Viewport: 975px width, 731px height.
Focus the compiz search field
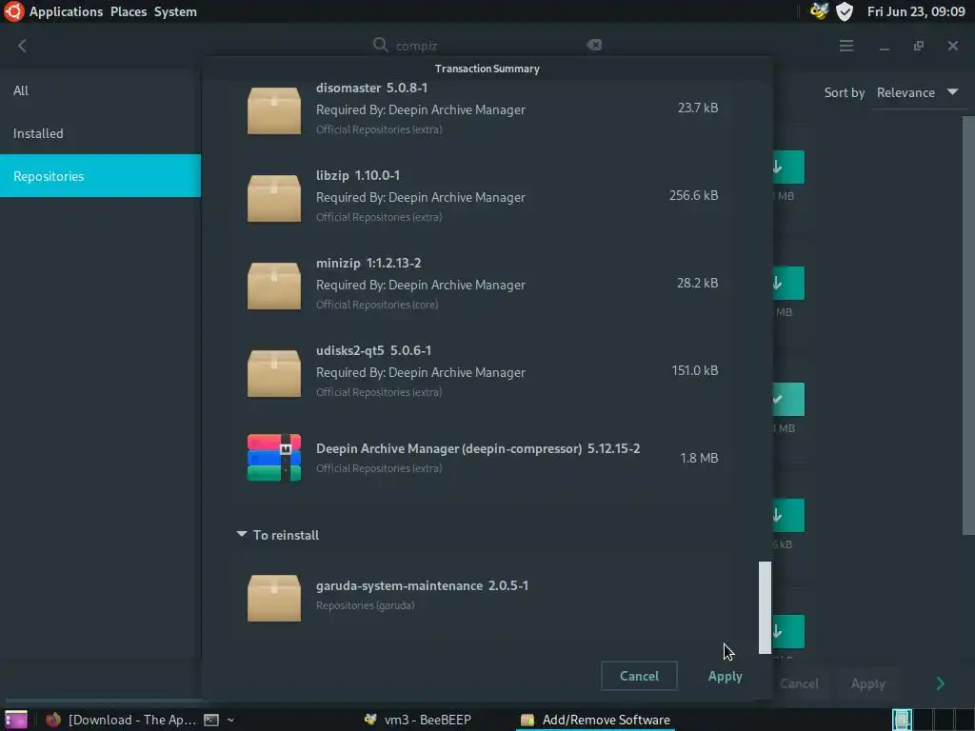pos(488,46)
